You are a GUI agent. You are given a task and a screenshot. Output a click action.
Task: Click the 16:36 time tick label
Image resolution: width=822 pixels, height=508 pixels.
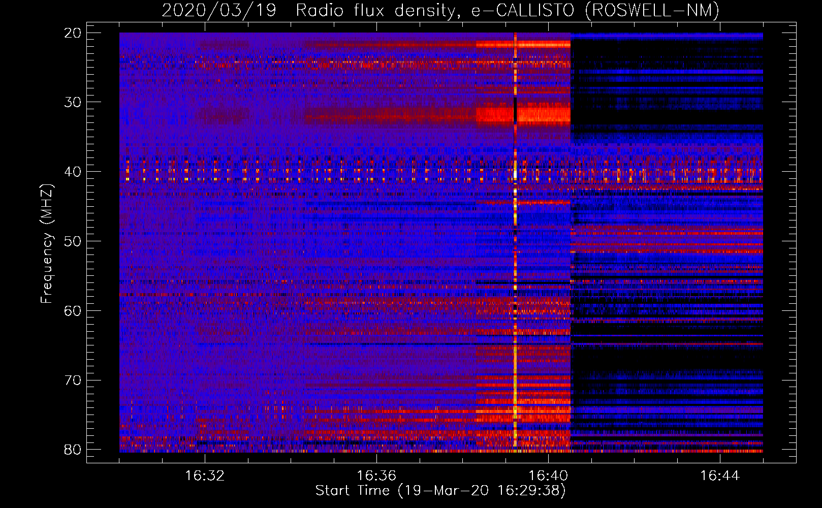(376, 476)
